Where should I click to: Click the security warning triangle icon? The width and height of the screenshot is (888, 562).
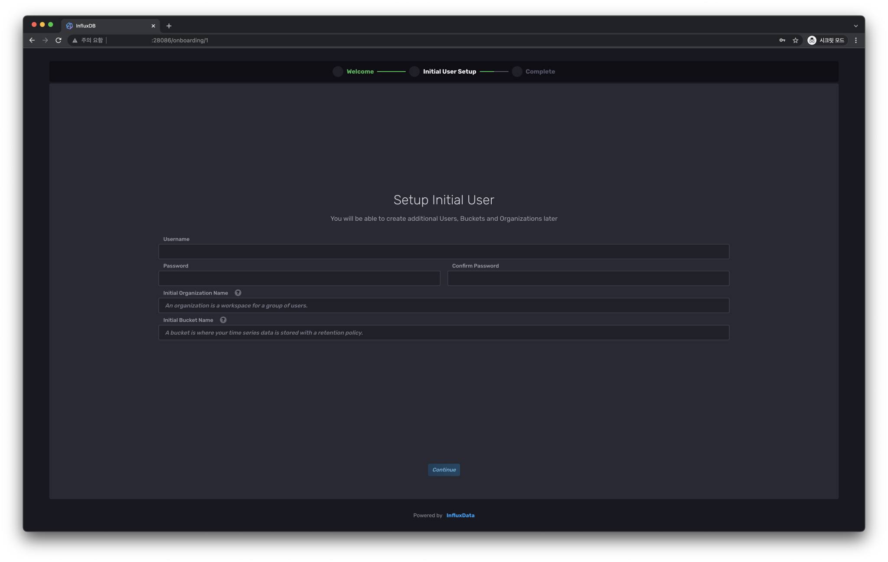(x=75, y=40)
